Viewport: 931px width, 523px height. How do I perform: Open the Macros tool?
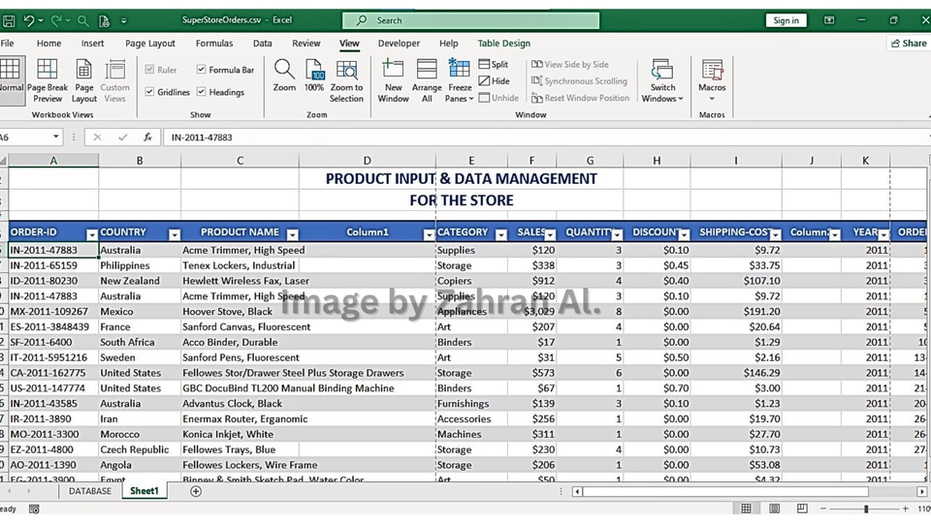712,76
